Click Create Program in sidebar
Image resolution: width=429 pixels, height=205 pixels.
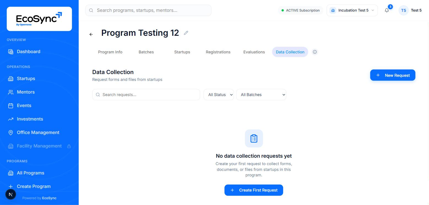34,186
